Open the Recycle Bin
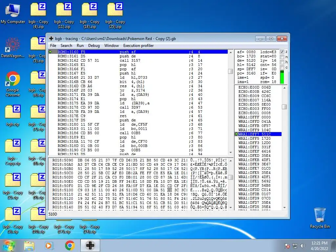Viewport: 336px width, 252px height. tap(320, 218)
